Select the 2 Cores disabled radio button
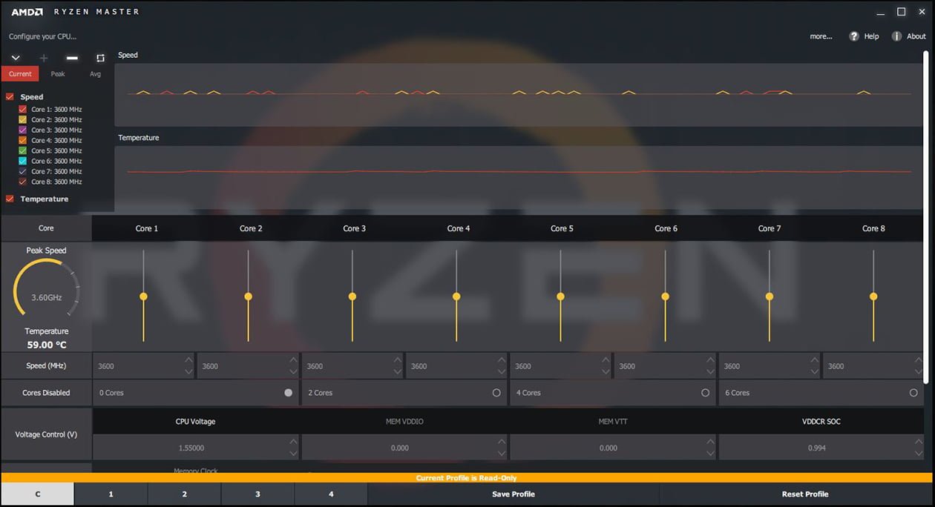The height and width of the screenshot is (507, 935). (x=498, y=393)
